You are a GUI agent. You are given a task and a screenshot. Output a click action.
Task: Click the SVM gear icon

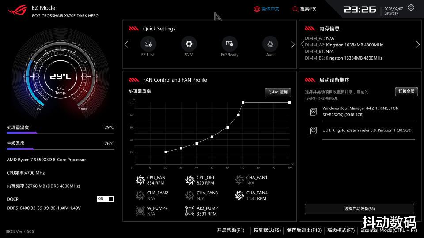pos(189,44)
